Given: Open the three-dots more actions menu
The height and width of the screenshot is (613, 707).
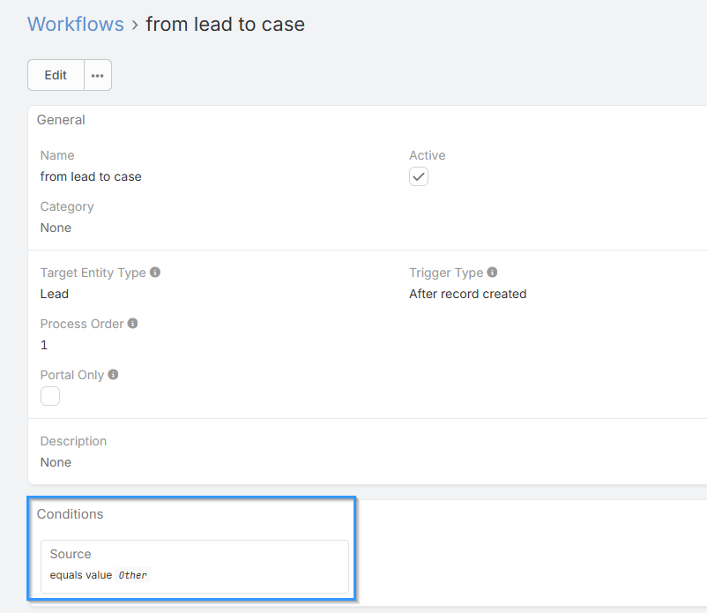Looking at the screenshot, I should coord(98,75).
